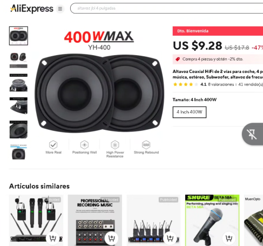Open the Dto. Bienvenida banner
Viewport: 263px width, 246px height.
(218, 31)
